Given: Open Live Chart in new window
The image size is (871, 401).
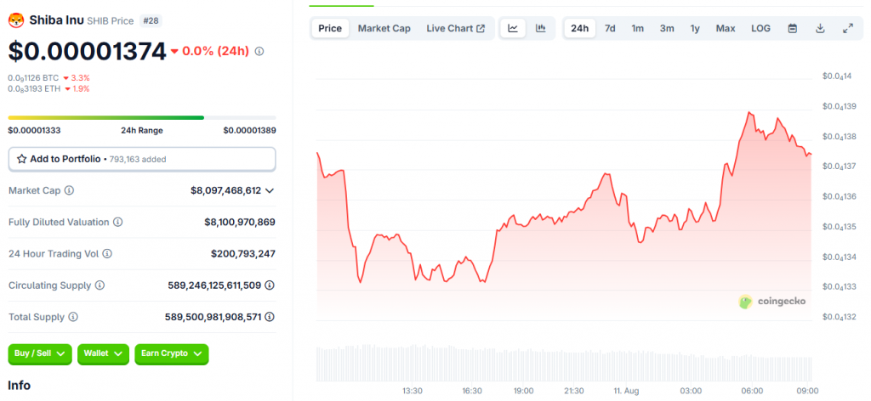Looking at the screenshot, I should 456,28.
